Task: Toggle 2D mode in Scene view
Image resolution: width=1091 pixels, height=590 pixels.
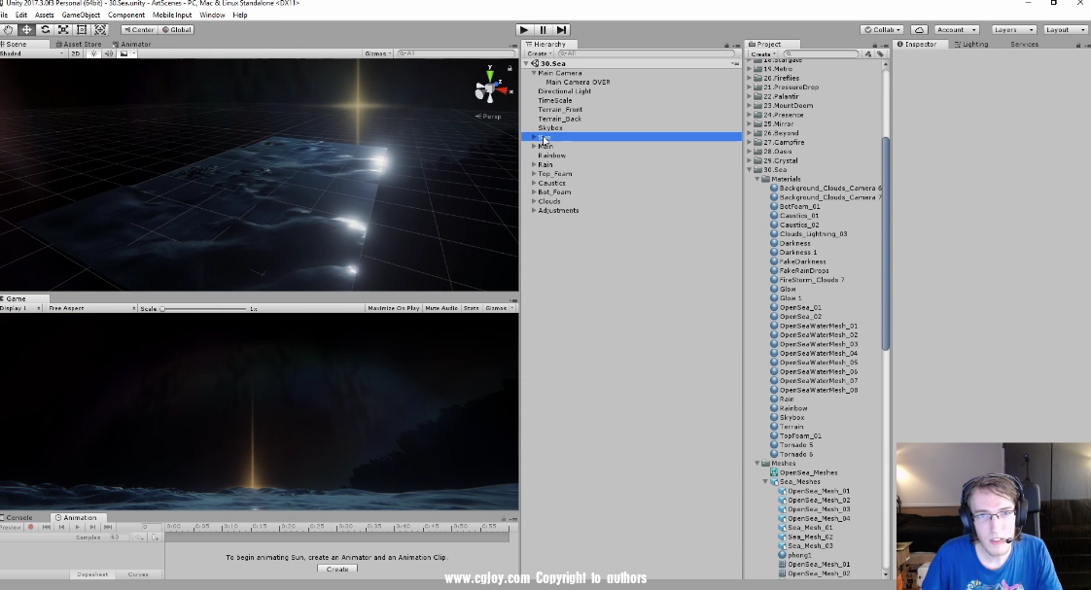Action: (76, 53)
